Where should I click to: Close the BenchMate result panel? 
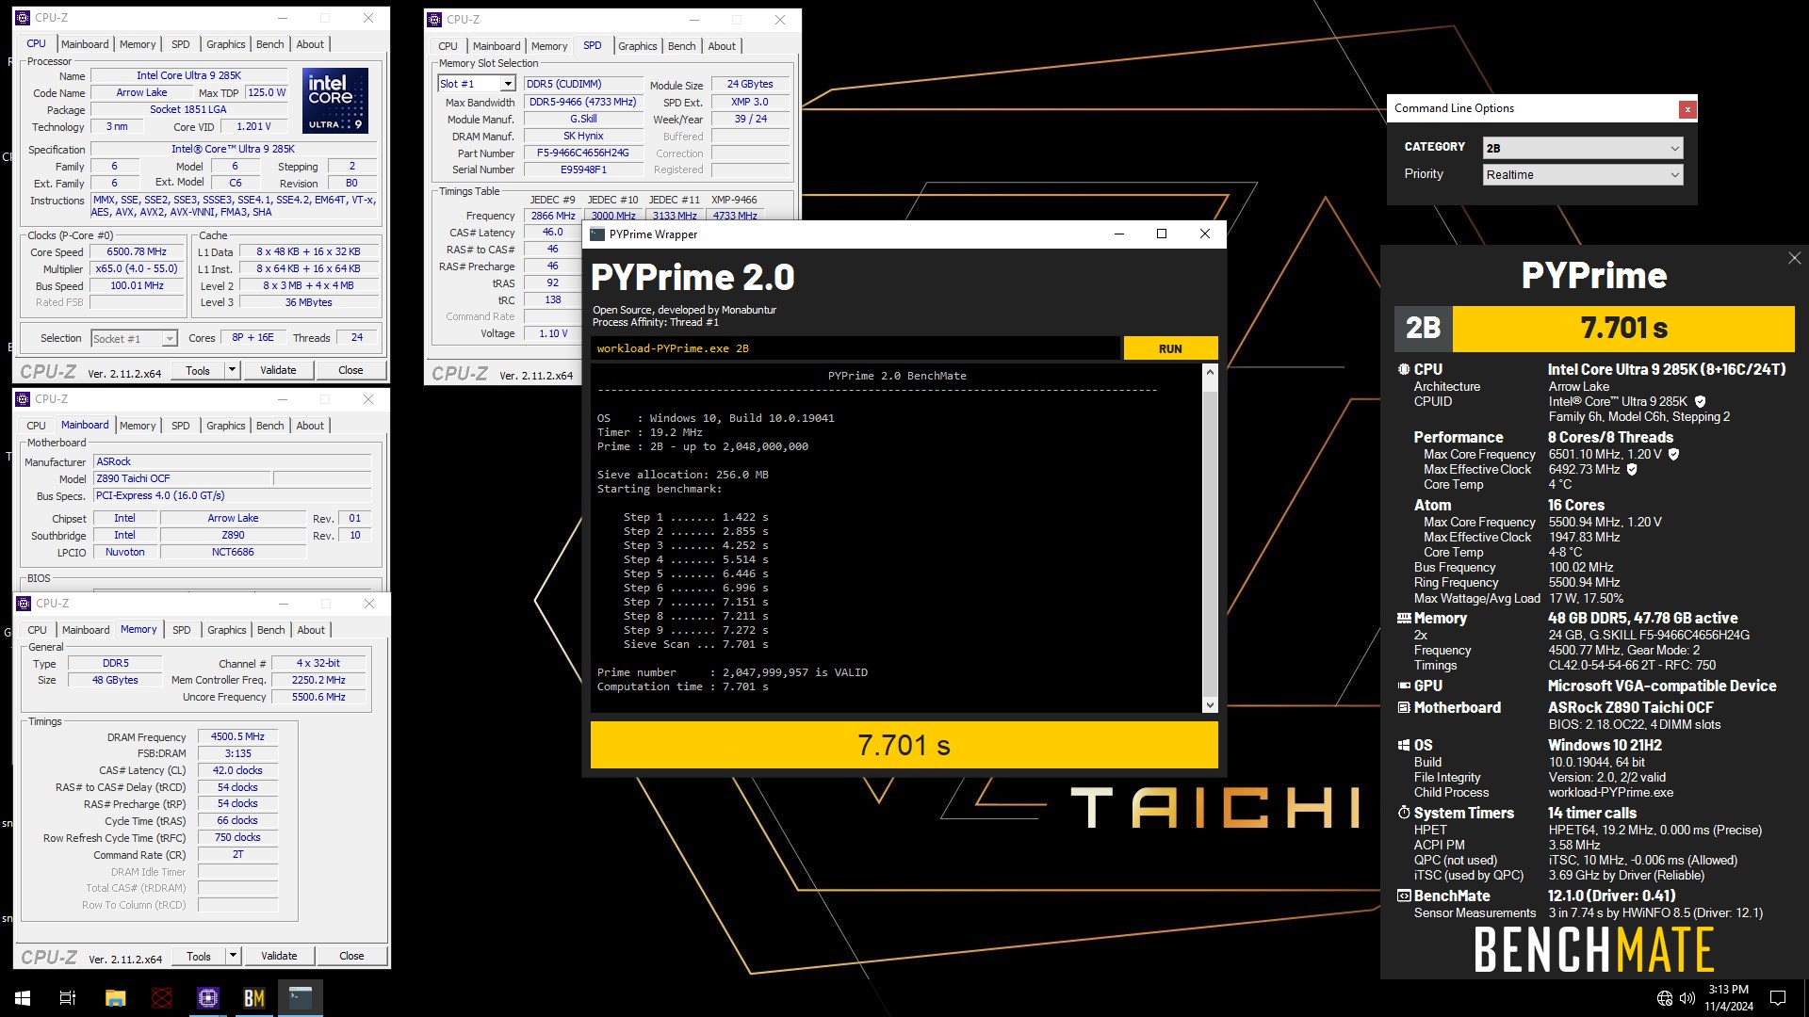click(1794, 258)
